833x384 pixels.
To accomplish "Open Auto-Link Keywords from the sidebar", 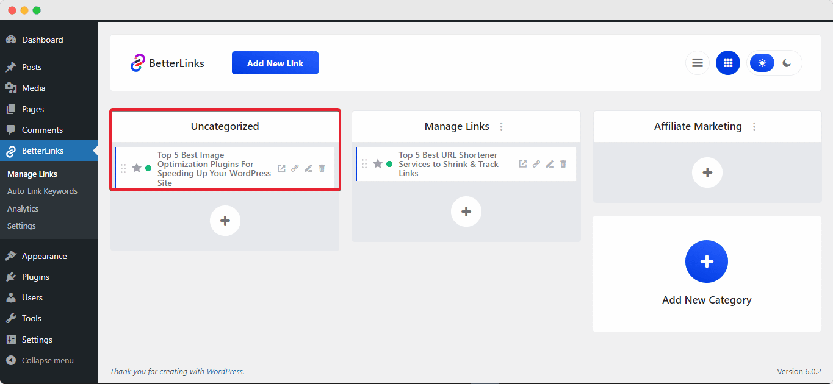I will coord(41,191).
